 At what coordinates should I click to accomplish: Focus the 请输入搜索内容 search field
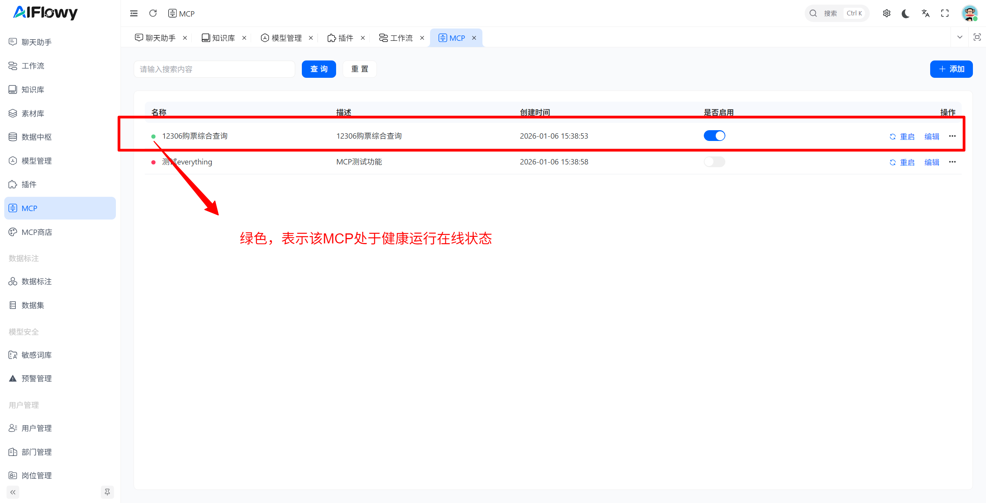pyautogui.click(x=214, y=69)
